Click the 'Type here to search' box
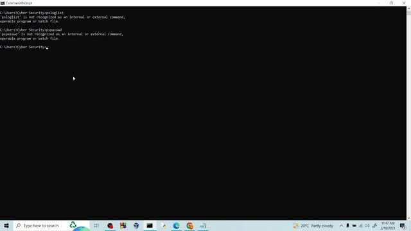The height and width of the screenshot is (231, 411). pos(51,225)
